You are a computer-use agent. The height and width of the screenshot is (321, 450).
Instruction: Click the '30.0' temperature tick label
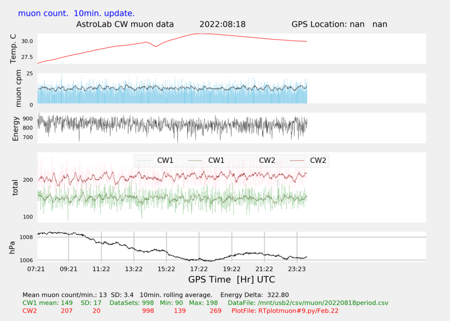[x=27, y=41]
